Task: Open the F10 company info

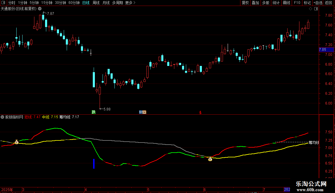Action: point(297,3)
